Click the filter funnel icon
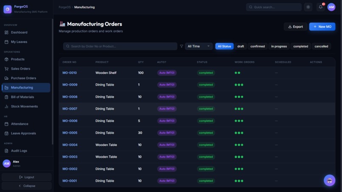Screen dimensions: 342x192 click(181, 46)
